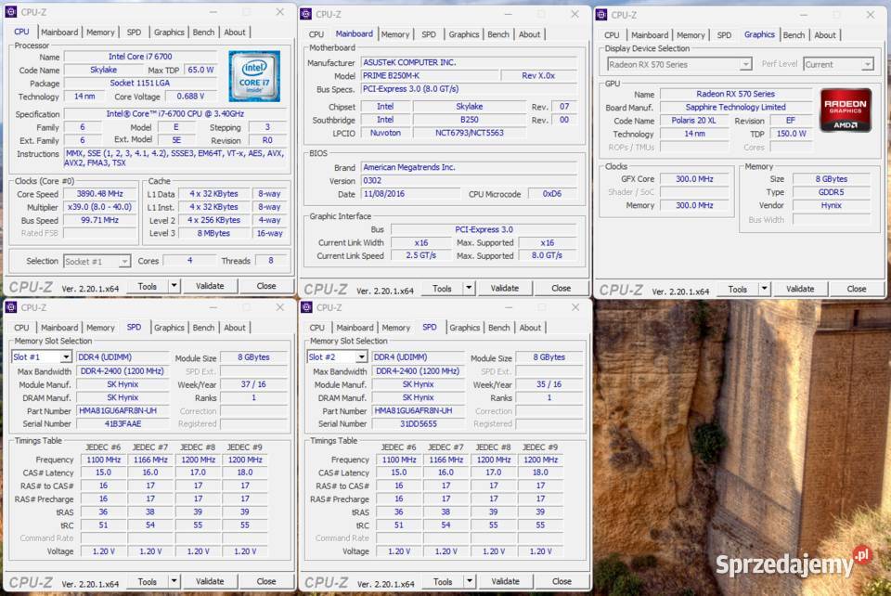The image size is (891, 596).
Task: Click ASUSTeK COMPUTER INC. manufacturer field
Action: (469, 62)
